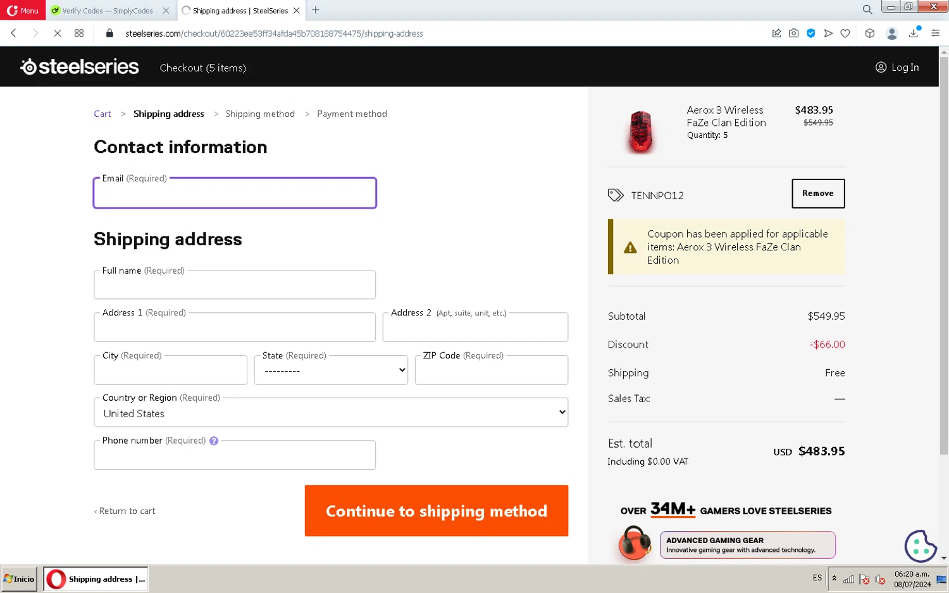Click Continue to shipping method button
The height and width of the screenshot is (593, 949).
(x=437, y=511)
